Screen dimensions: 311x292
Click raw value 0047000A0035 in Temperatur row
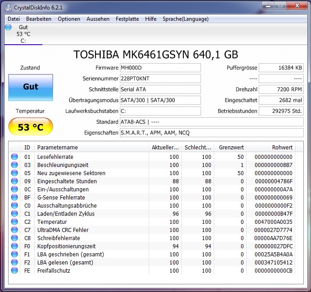click(x=274, y=222)
